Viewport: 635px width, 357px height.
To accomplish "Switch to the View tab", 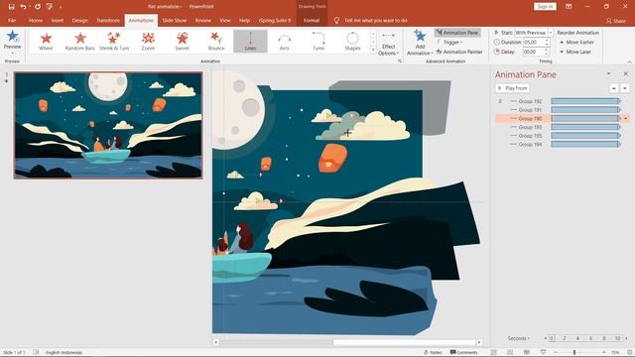I will (x=225, y=20).
